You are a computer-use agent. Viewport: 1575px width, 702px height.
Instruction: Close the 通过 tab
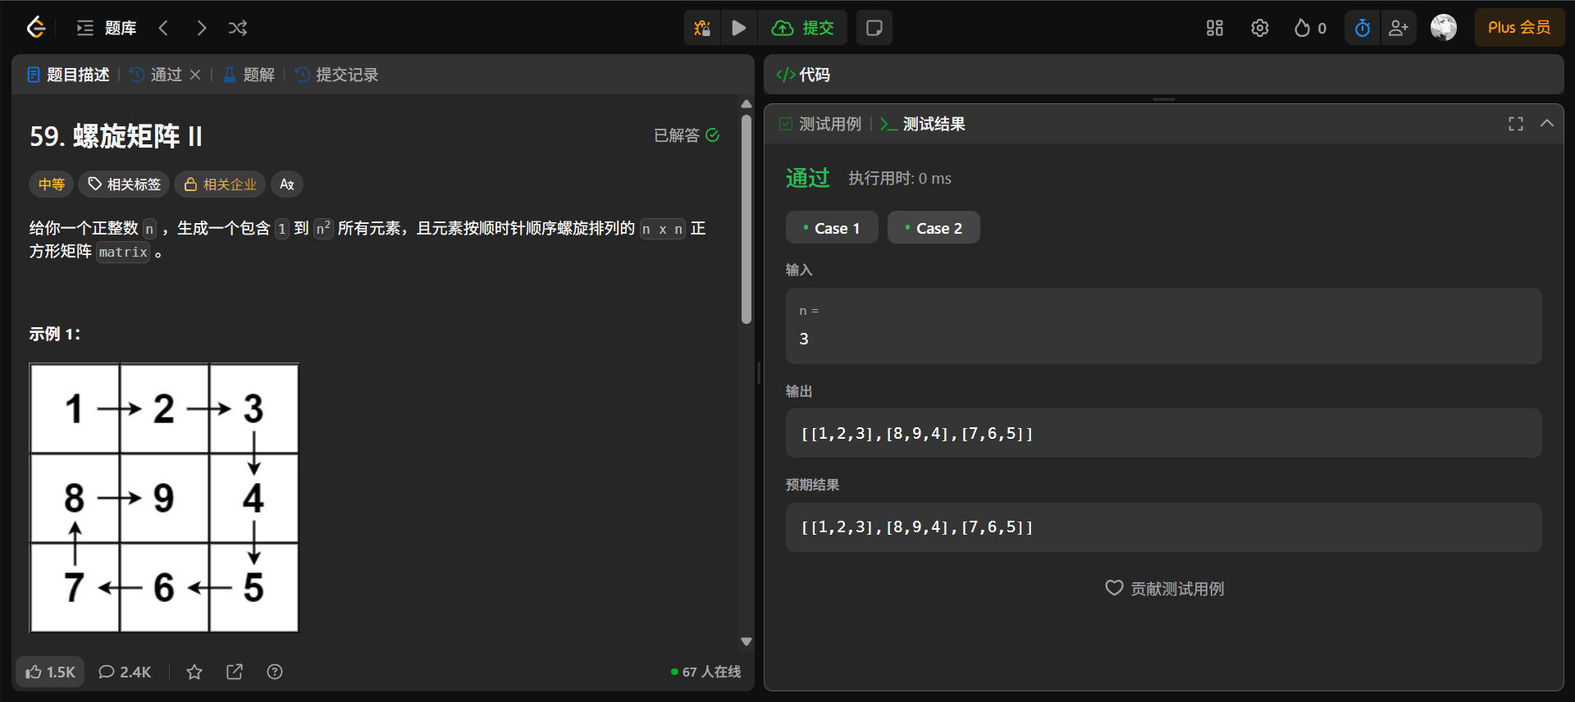(x=195, y=75)
